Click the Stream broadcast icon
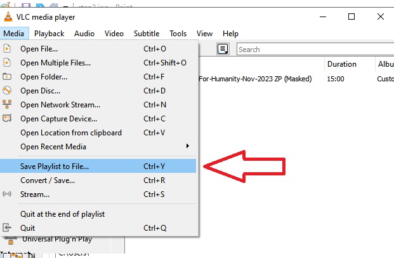This screenshot has width=394, height=258. 7,194
